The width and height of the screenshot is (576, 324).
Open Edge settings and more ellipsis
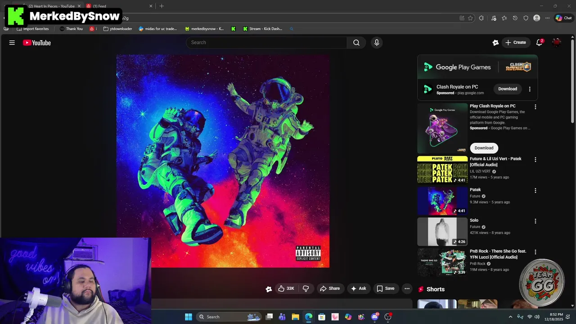(547, 18)
